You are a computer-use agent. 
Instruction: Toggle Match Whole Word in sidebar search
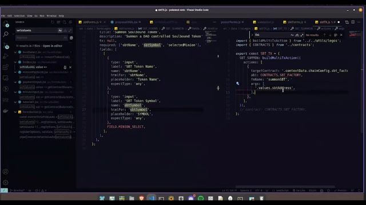coord(65,30)
